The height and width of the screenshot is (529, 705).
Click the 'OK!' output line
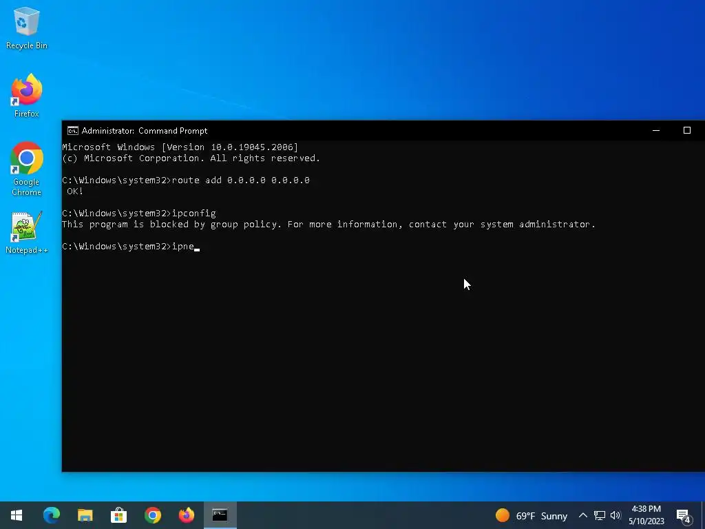coord(74,191)
